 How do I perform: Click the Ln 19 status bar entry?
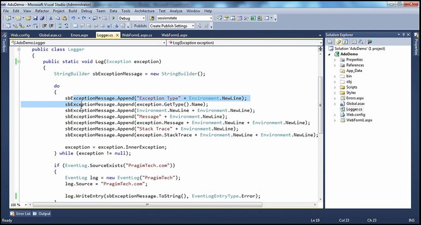(x=315, y=220)
